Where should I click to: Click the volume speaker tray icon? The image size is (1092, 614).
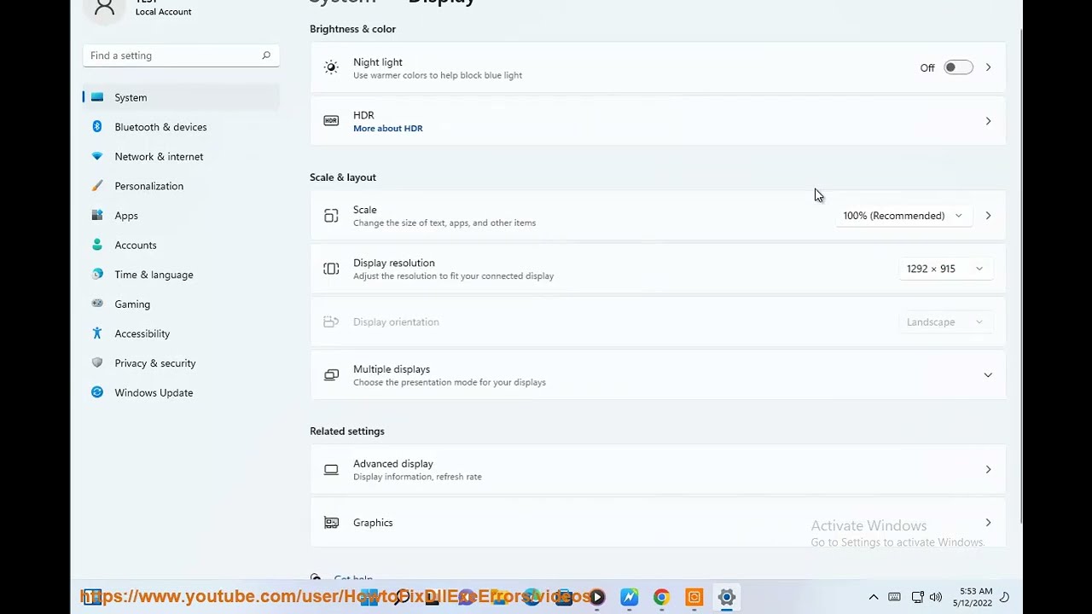[x=936, y=598]
